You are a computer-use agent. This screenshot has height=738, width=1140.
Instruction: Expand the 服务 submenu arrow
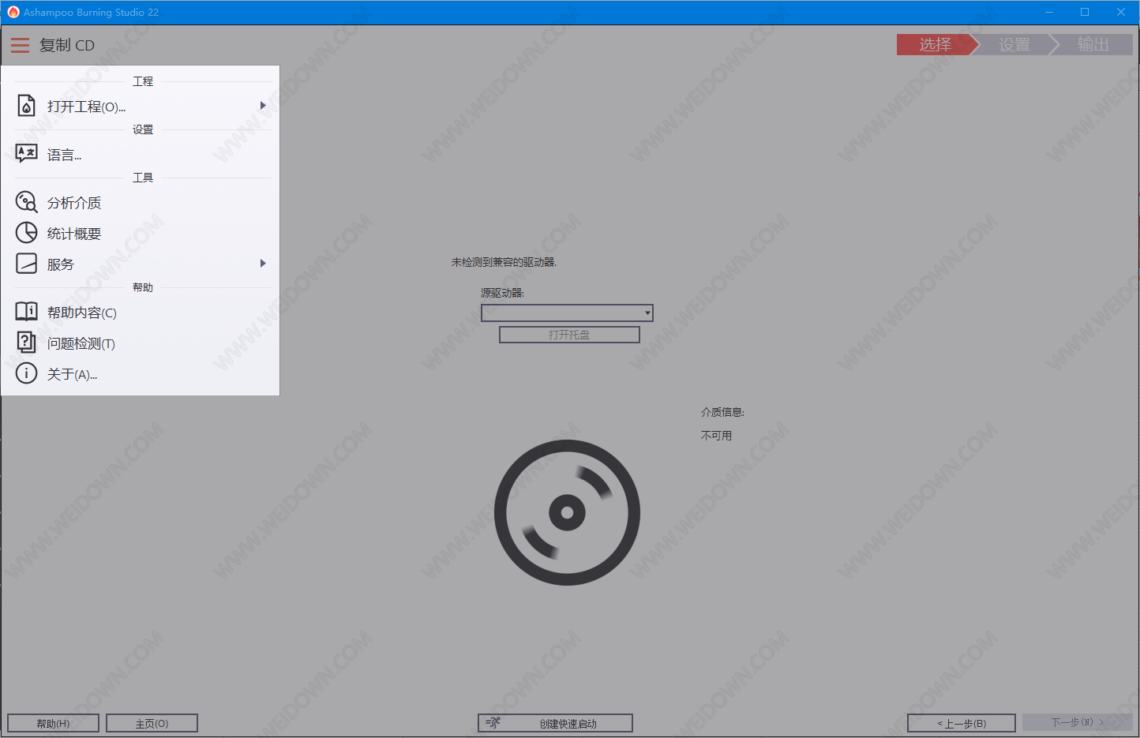pyautogui.click(x=263, y=263)
